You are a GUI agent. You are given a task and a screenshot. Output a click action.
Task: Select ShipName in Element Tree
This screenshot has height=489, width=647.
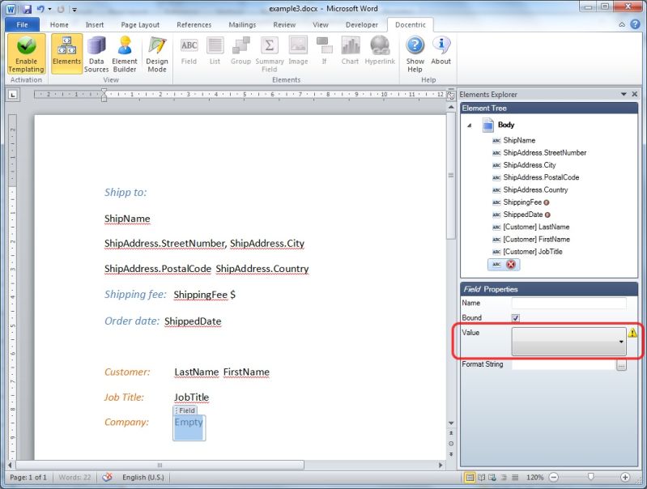519,140
